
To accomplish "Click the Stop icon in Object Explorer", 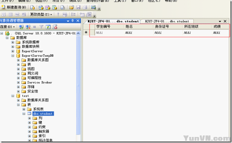I will (x=34, y=27).
